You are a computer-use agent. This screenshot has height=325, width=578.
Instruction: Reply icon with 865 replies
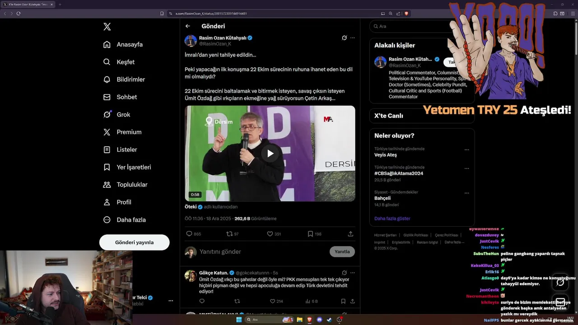pos(194,234)
